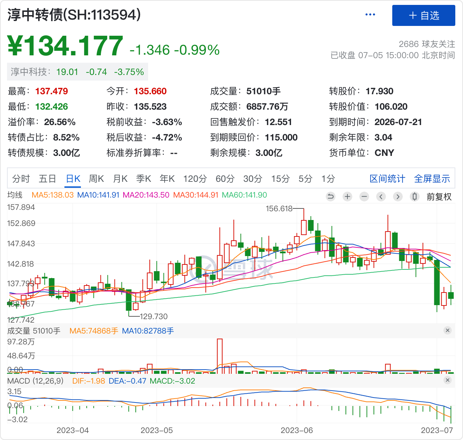Screen dimensions: 463x440
Task: Close the volume indicator panel
Action: click(447, 330)
